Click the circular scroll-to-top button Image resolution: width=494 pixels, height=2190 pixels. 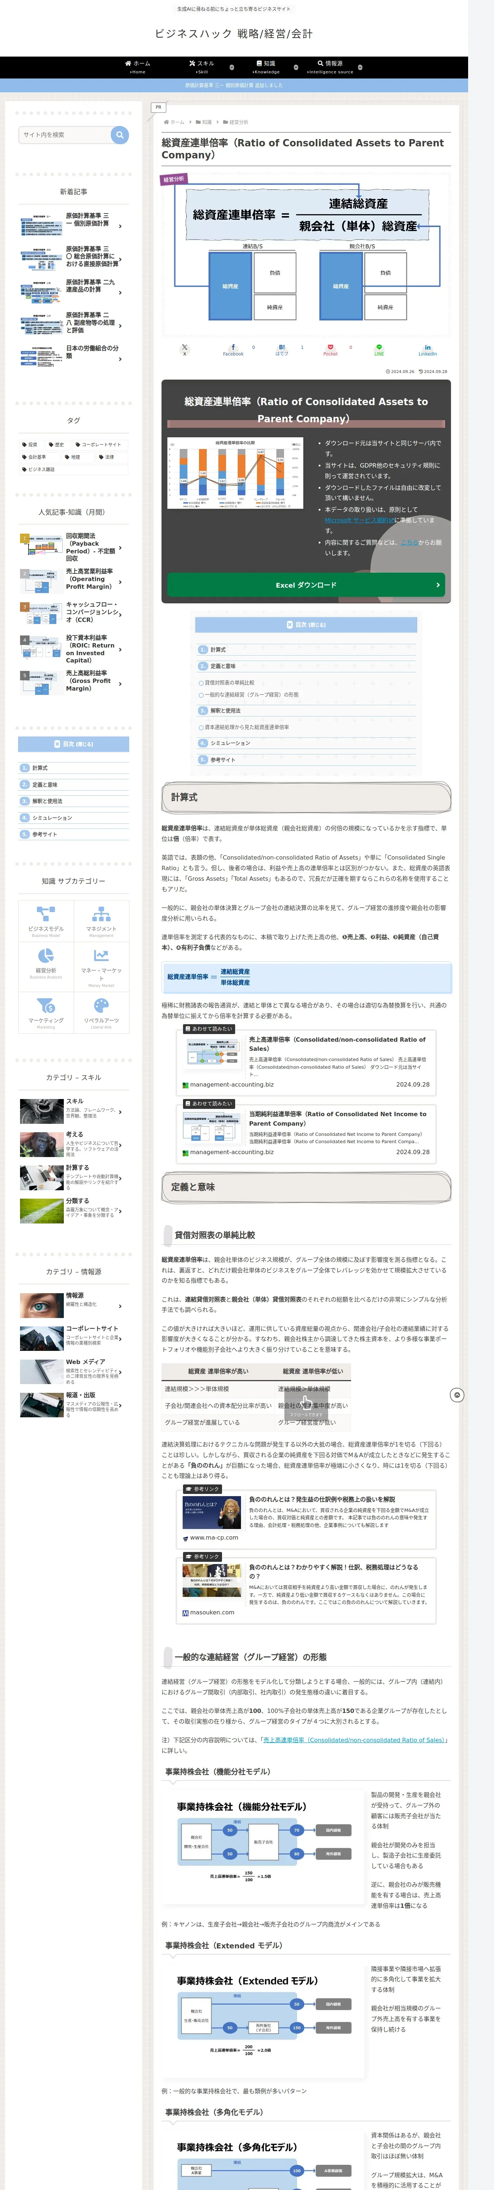(x=457, y=1395)
